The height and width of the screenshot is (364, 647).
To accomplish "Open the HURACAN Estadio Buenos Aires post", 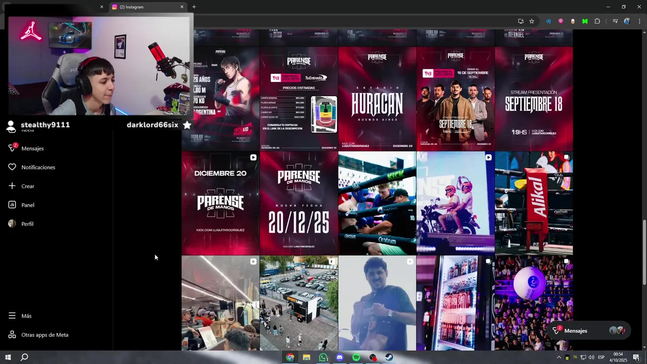I will pos(377,99).
